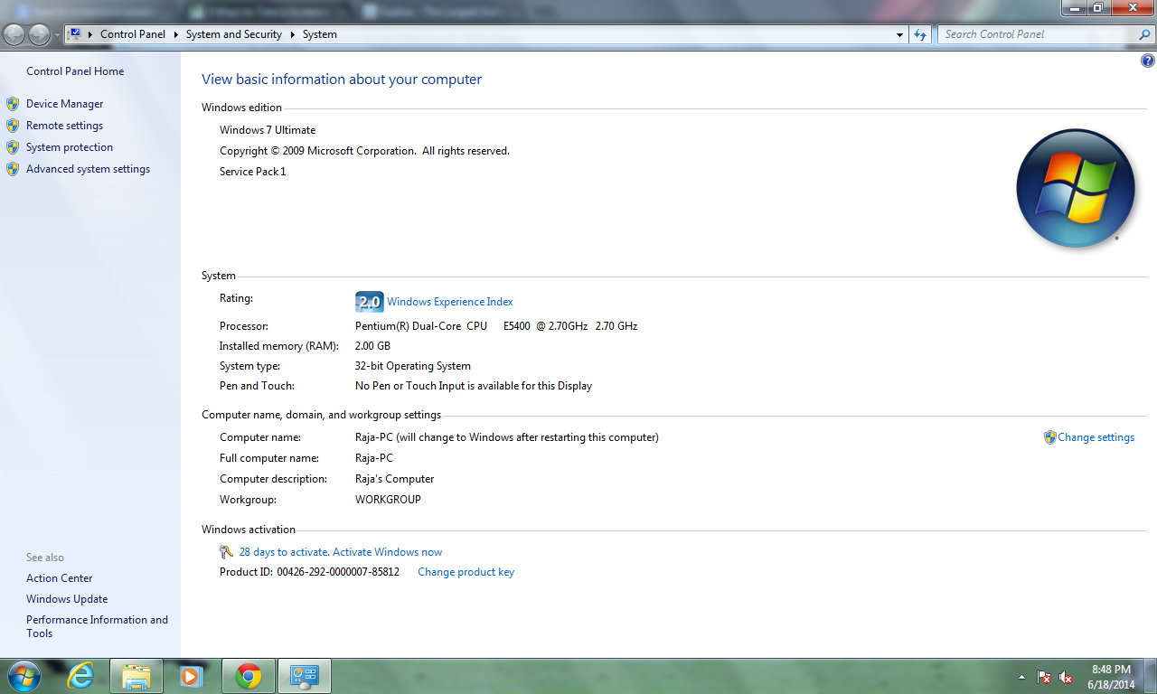Image resolution: width=1157 pixels, height=694 pixels.
Task: Open the address bar history dropdown
Action: click(899, 34)
